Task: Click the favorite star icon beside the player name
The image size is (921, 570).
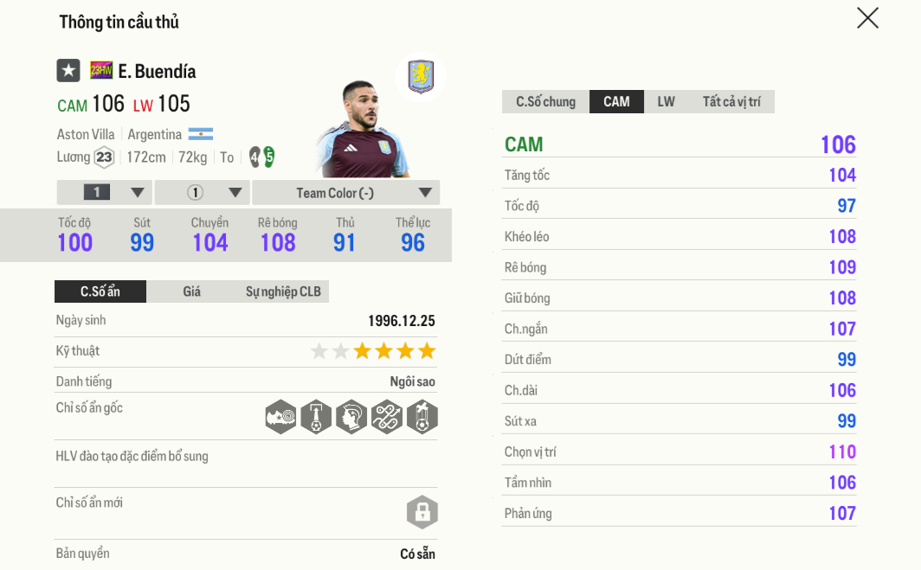Action: 68,71
